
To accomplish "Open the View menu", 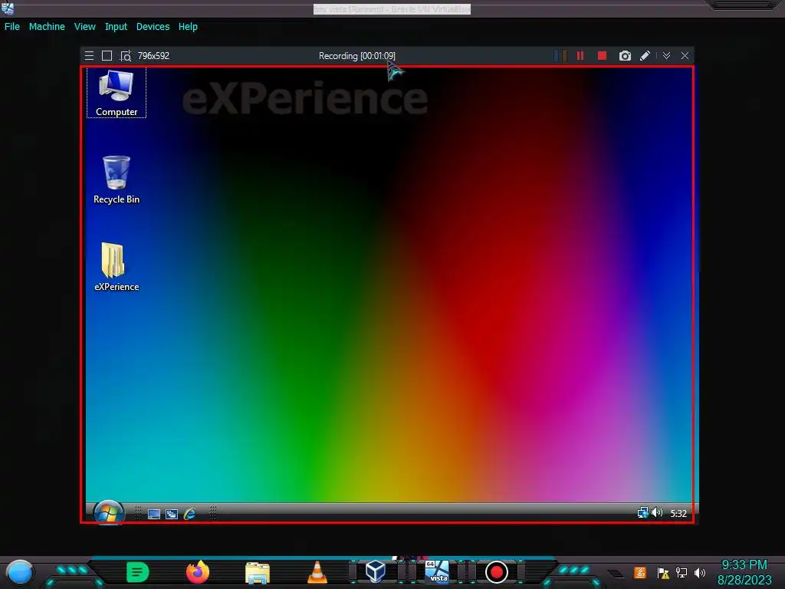I will pos(84,27).
